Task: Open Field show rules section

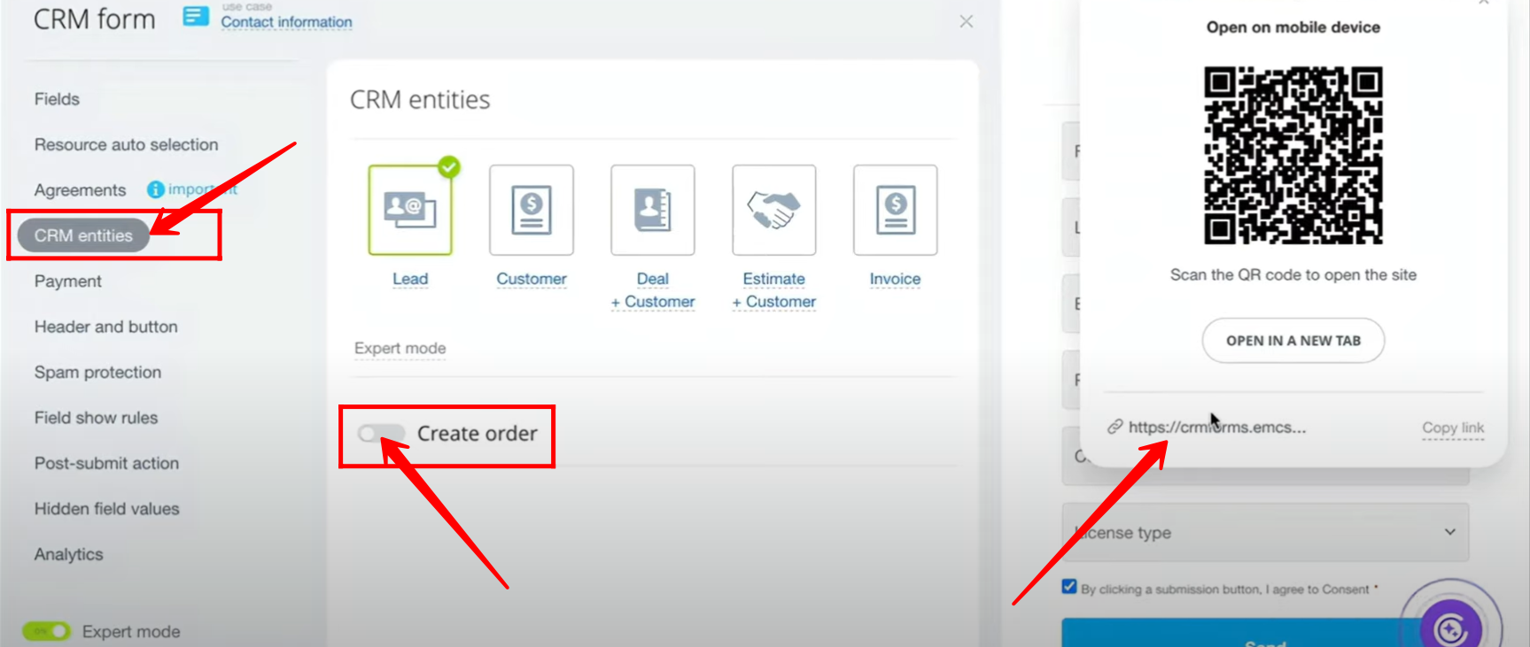Action: click(x=96, y=418)
